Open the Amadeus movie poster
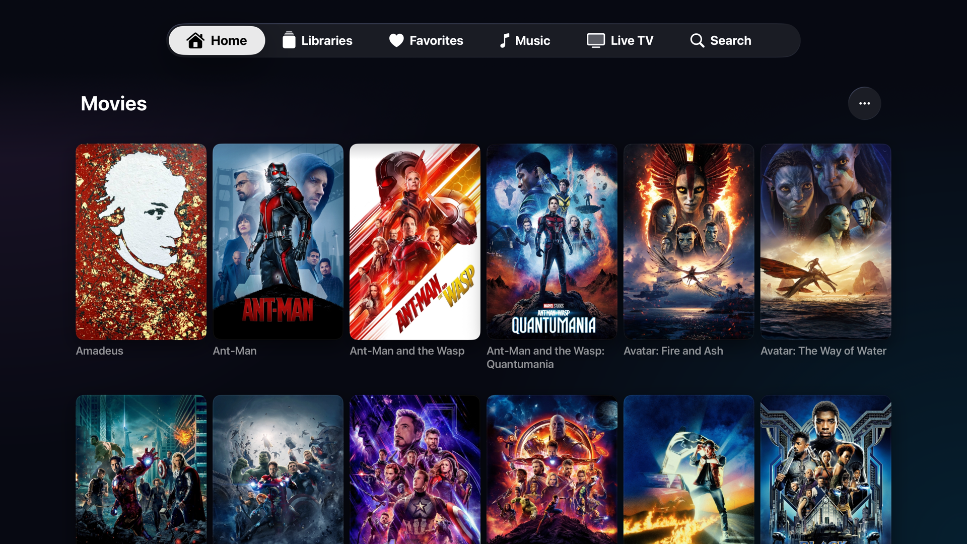967x544 pixels. click(141, 242)
